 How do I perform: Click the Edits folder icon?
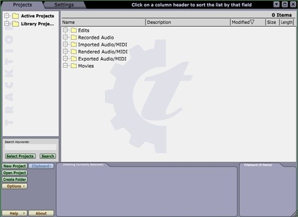point(74,30)
